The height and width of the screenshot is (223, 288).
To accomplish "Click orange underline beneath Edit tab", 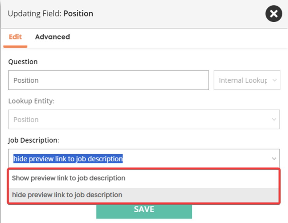I will click(x=15, y=47).
